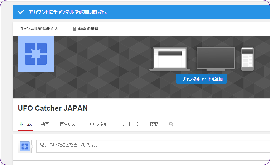The image size is (270, 165).
Task: Go to the フリートーク tab
Action: click(129, 124)
